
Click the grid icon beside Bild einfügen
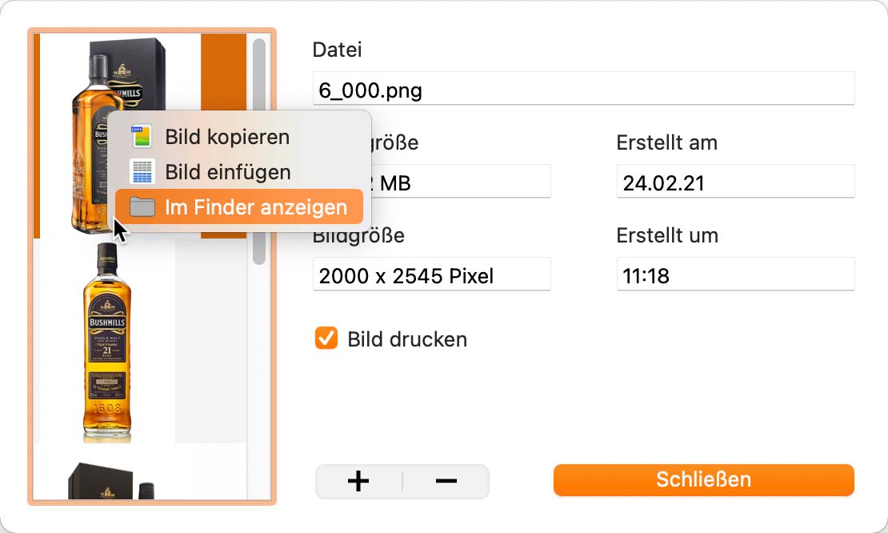pos(142,171)
